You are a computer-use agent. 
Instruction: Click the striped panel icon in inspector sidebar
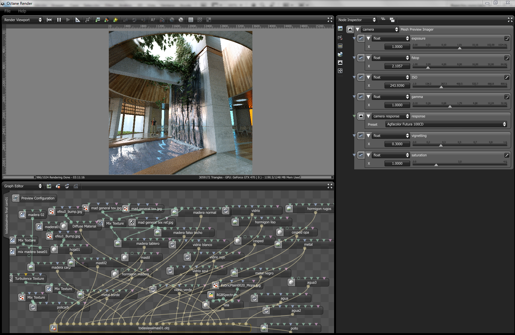[x=340, y=46]
